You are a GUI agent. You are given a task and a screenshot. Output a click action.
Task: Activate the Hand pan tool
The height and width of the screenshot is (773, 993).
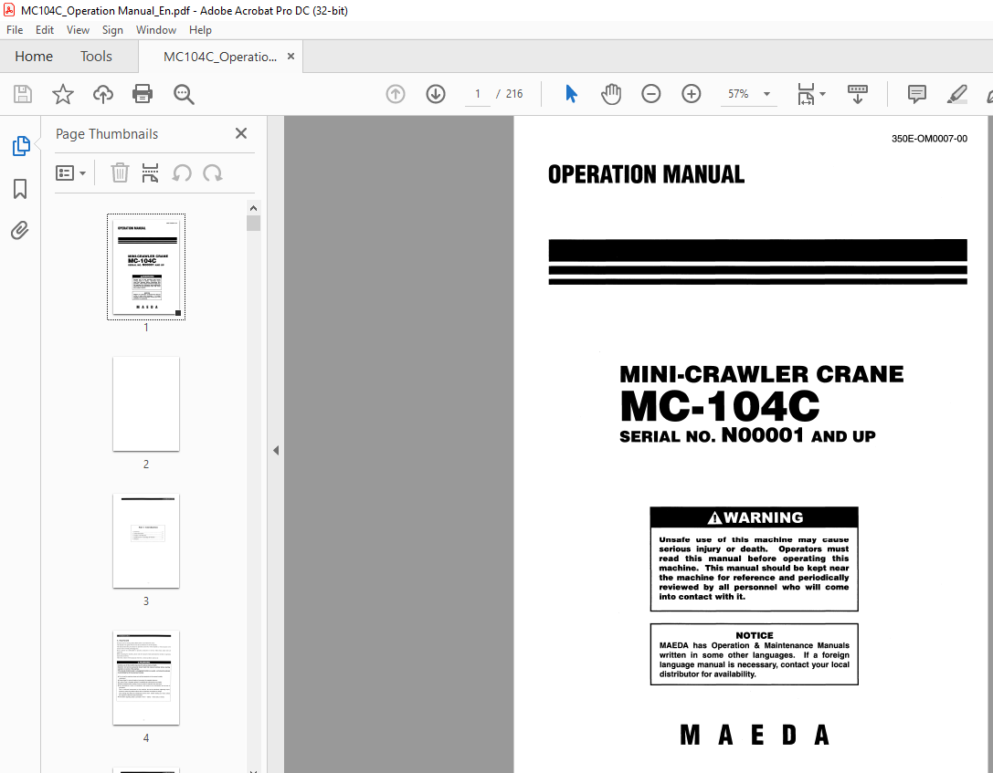[611, 94]
